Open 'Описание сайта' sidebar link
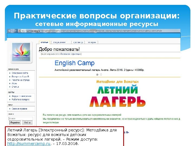195x146 pixels. 20,73
